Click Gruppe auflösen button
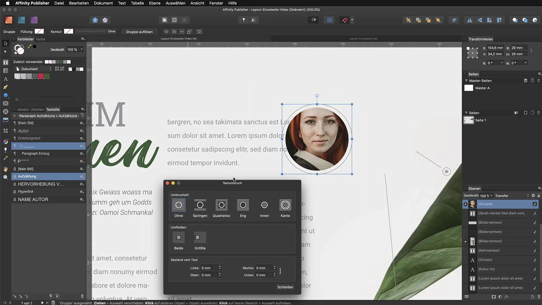Image resolution: width=542 pixels, height=305 pixels. pos(139,32)
